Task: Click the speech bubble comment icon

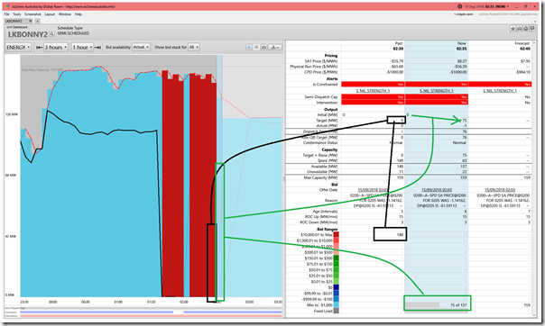Action: [x=532, y=29]
